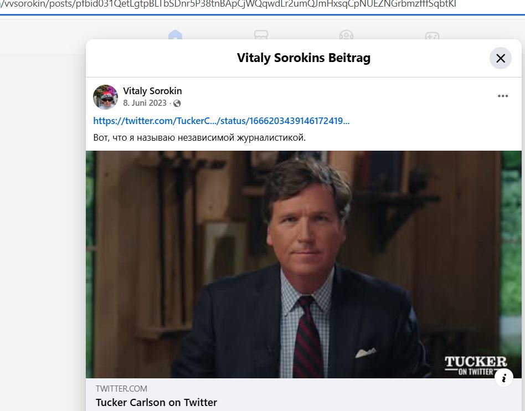
Task: Open Vitaly Sorokin's profile picture
Action: [x=105, y=97]
